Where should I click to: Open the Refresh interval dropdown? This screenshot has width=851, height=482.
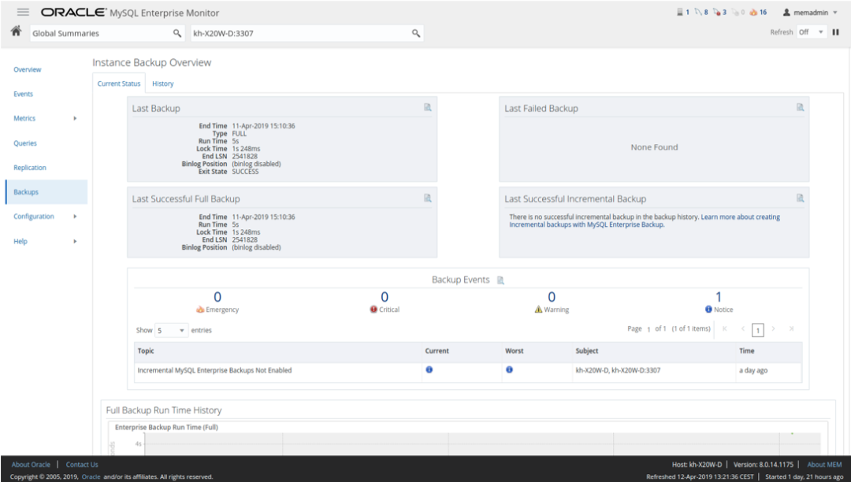[812, 32]
